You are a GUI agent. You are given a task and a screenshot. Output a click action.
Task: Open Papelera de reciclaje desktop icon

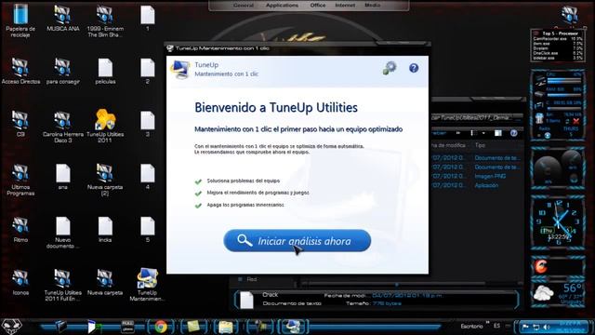click(20, 20)
